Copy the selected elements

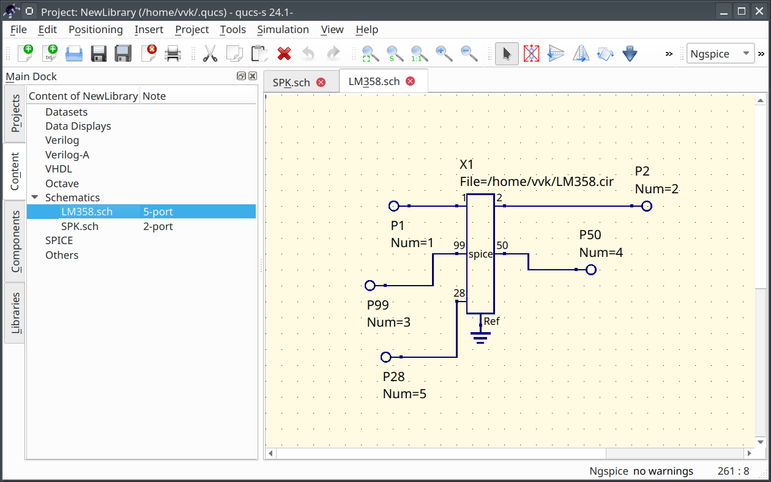click(234, 54)
